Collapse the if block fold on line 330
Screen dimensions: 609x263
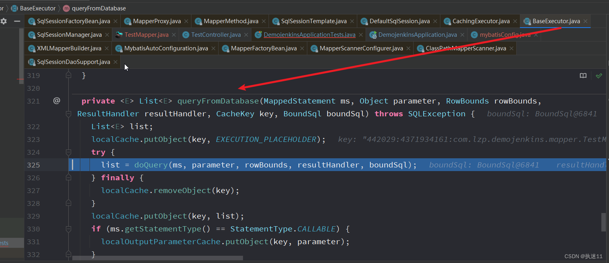(68, 229)
